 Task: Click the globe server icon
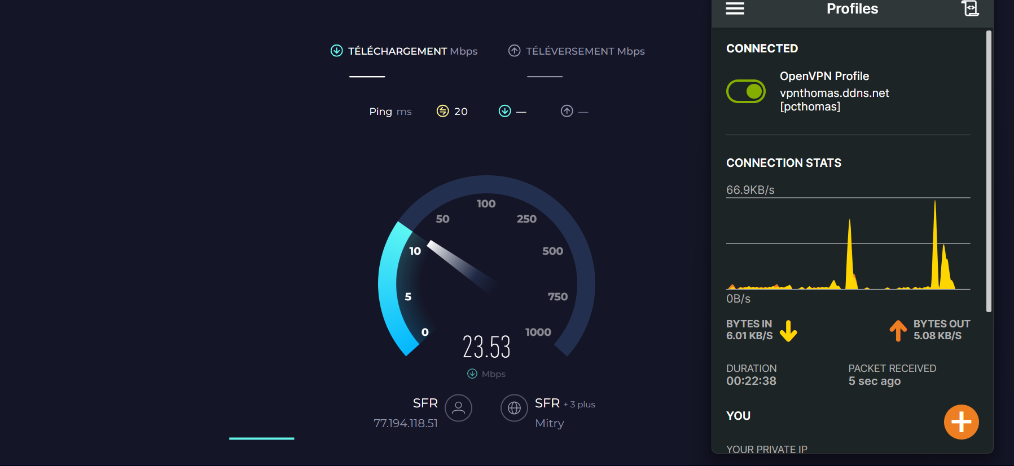tap(514, 408)
